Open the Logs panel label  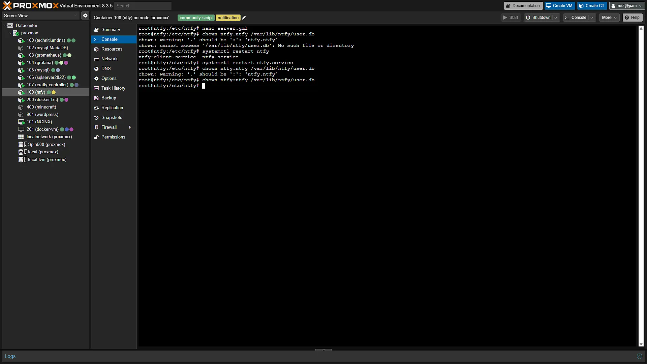click(10, 356)
